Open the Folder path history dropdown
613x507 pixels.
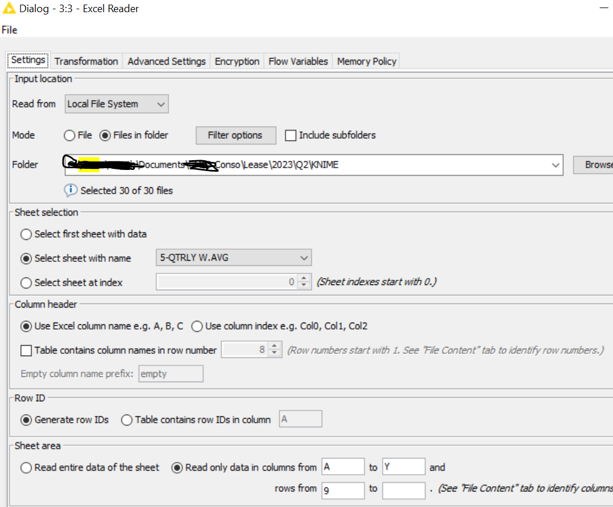[x=556, y=165]
